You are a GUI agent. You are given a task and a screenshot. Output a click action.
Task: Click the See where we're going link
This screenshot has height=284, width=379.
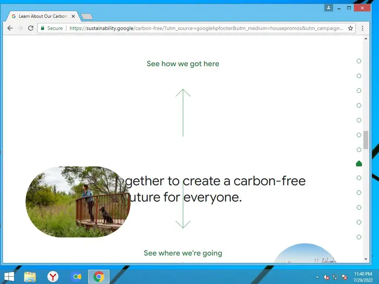click(183, 253)
